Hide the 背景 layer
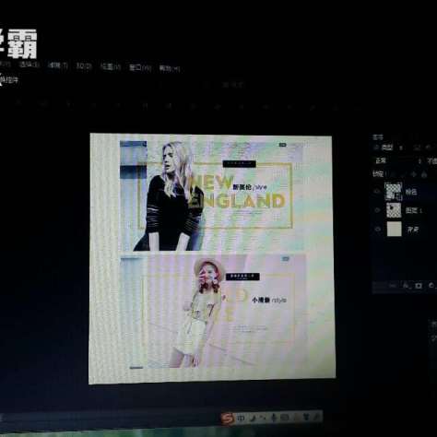This screenshot has width=437, height=437. pyautogui.click(x=378, y=230)
